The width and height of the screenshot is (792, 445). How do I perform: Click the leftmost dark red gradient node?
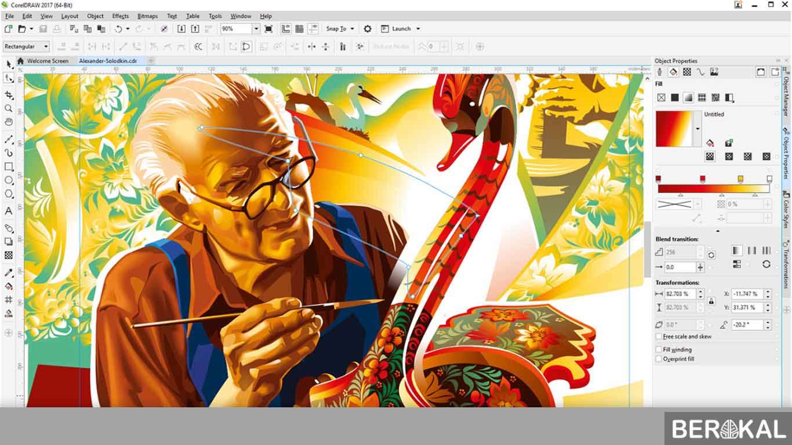[x=658, y=179]
